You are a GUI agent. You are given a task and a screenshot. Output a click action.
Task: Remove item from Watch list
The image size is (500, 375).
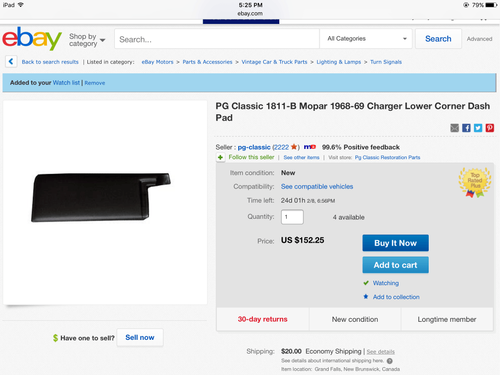pos(95,83)
